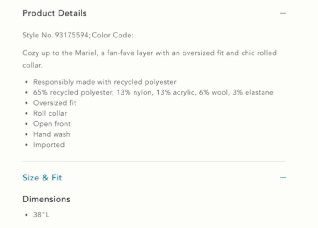Click the 'Hand wash' care item
This screenshot has width=318, height=228.
(x=51, y=134)
